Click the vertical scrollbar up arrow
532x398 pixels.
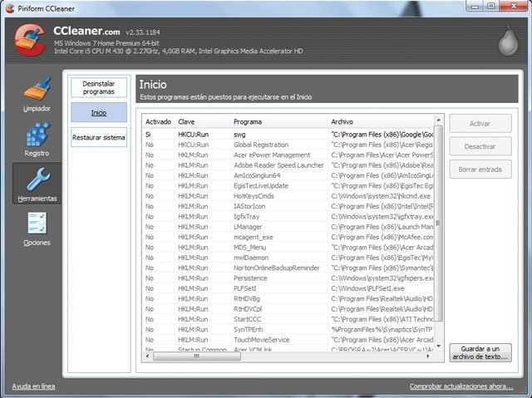pos(438,120)
